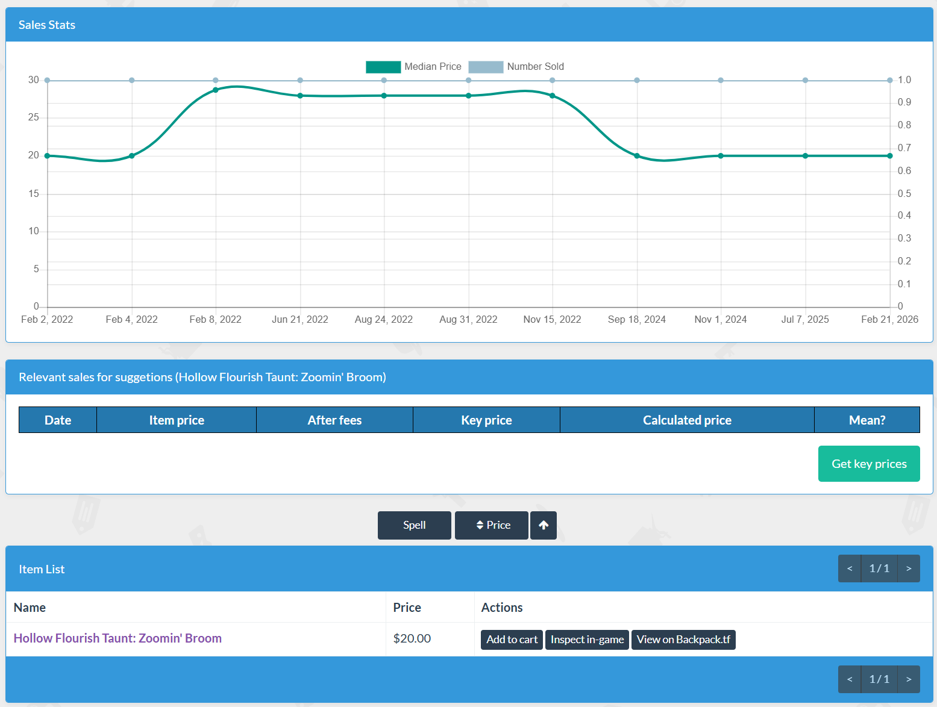Click the Nov 1, 2024 number sold point
The width and height of the screenshot is (937, 707).
[x=721, y=80]
